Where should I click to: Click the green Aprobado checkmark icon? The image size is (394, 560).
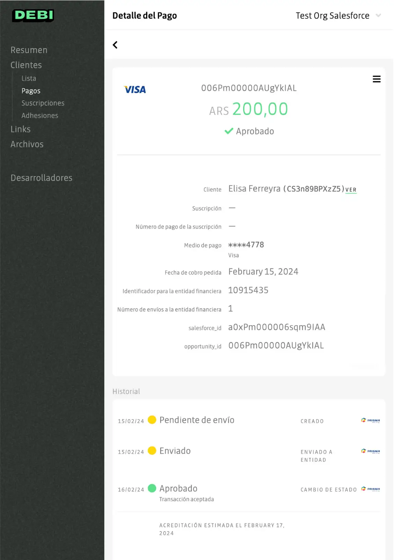click(x=229, y=131)
